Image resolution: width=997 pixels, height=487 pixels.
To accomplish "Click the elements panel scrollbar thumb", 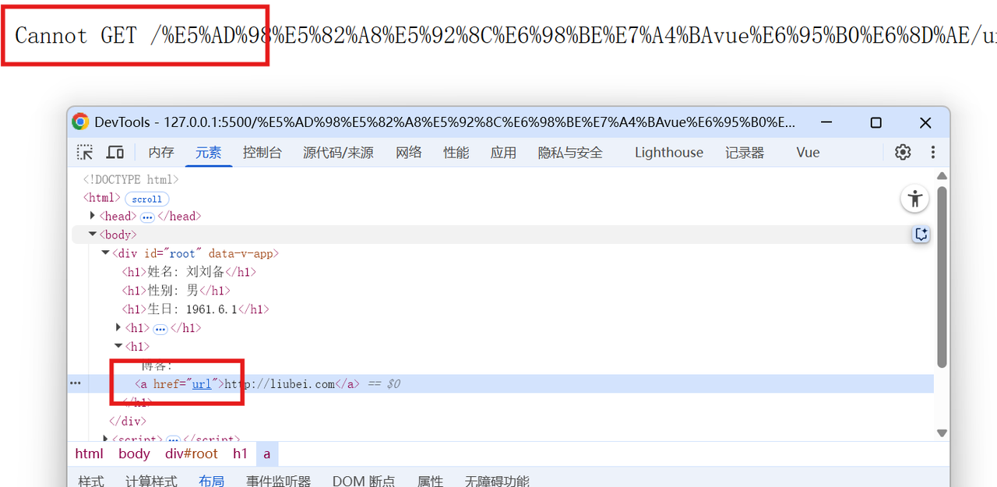I will click(x=942, y=276).
